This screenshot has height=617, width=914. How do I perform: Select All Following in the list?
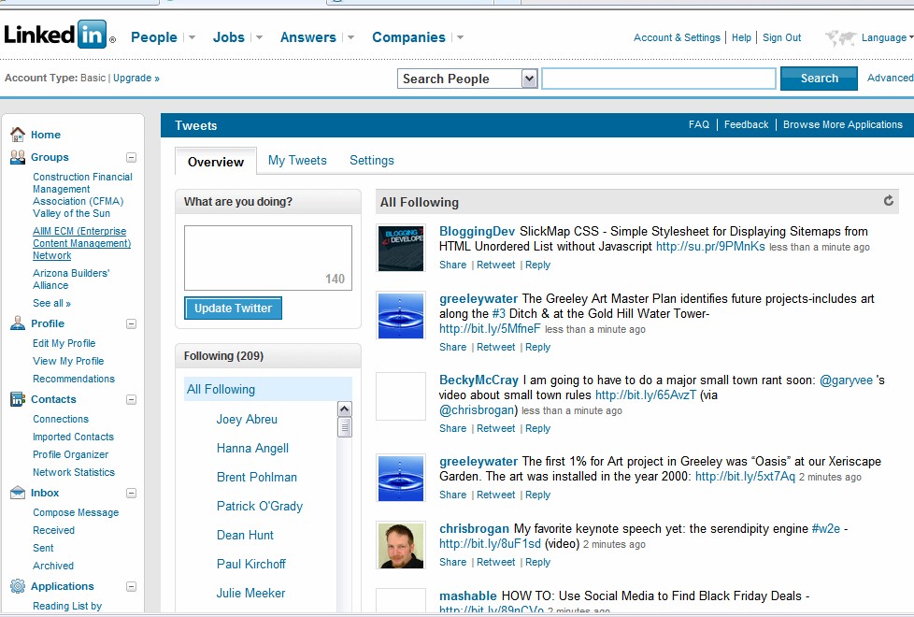[x=268, y=389]
